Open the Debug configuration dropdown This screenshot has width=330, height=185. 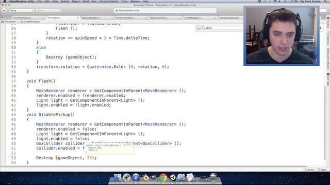(21, 10)
